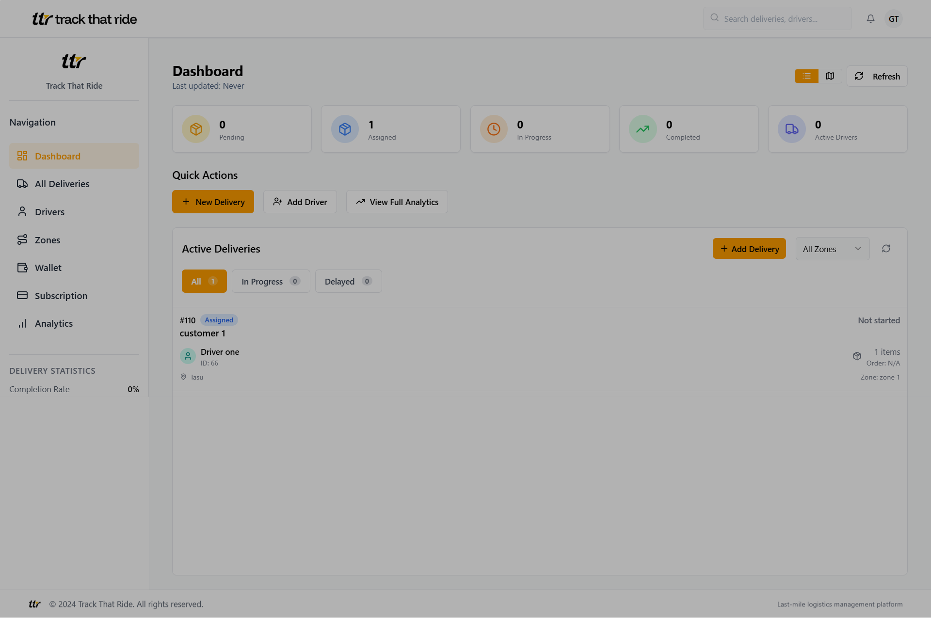This screenshot has height=619, width=931.
Task: Open All Deliveries from the sidebar icon
Action: 22,184
